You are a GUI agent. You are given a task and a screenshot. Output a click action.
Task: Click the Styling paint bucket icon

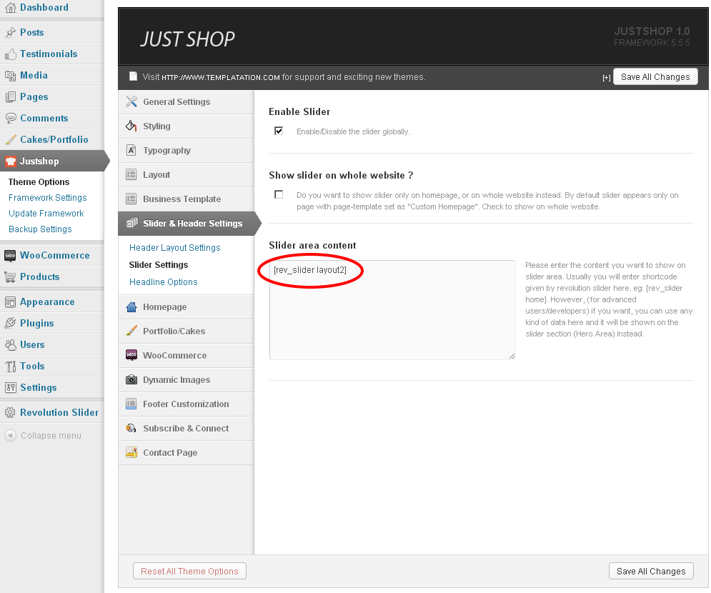coord(131,126)
